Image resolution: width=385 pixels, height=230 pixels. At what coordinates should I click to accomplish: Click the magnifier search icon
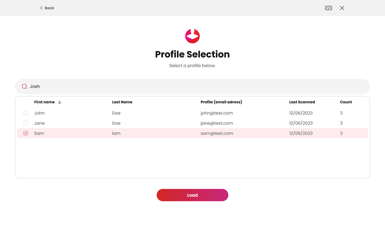click(x=24, y=86)
